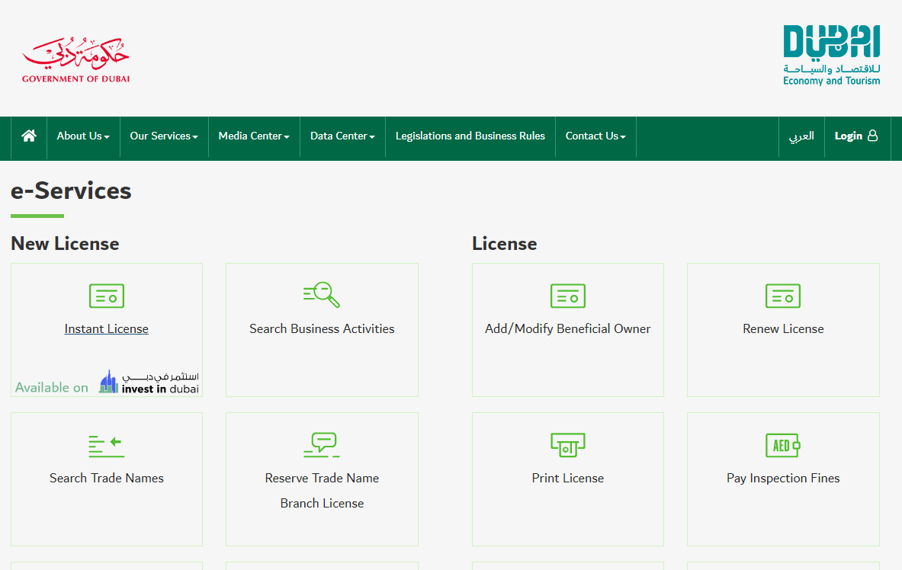Click the Government of Dubai logo

75,56
